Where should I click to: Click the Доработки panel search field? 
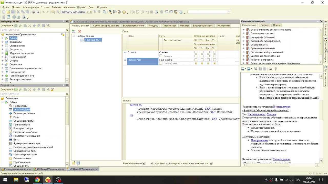tap(33, 94)
